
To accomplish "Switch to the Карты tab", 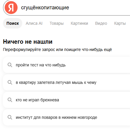I will pos(120,23).
